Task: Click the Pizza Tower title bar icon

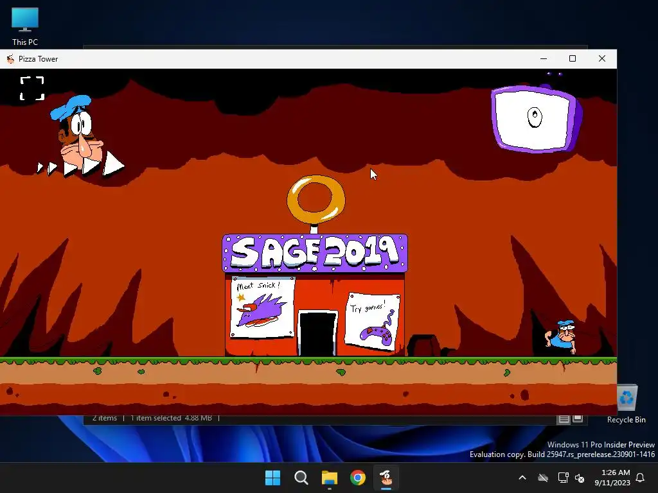Action: pyautogui.click(x=10, y=59)
